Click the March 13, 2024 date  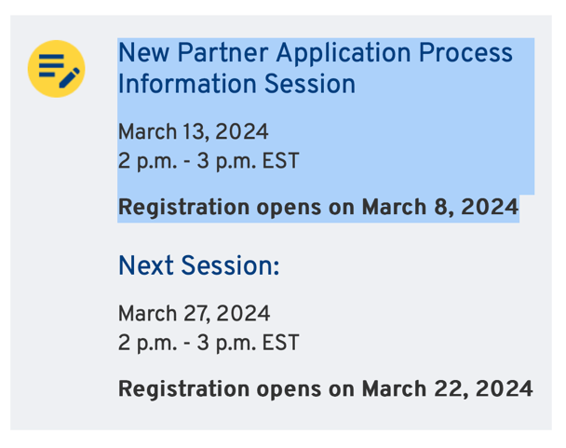(193, 131)
